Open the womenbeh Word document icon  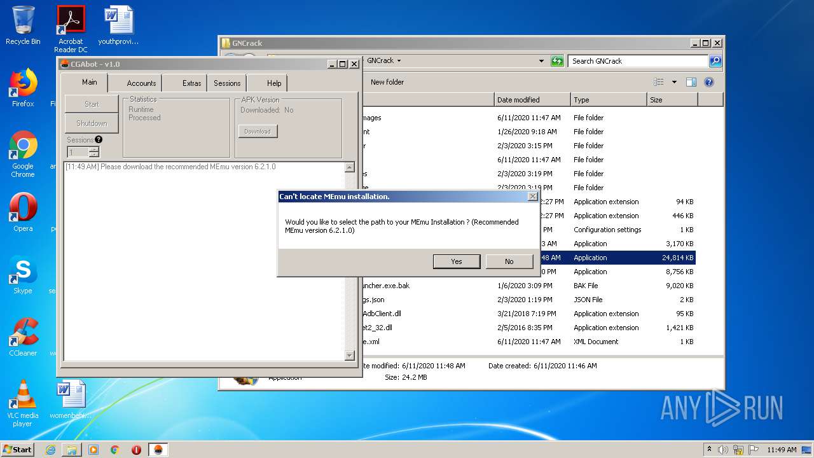(x=71, y=399)
